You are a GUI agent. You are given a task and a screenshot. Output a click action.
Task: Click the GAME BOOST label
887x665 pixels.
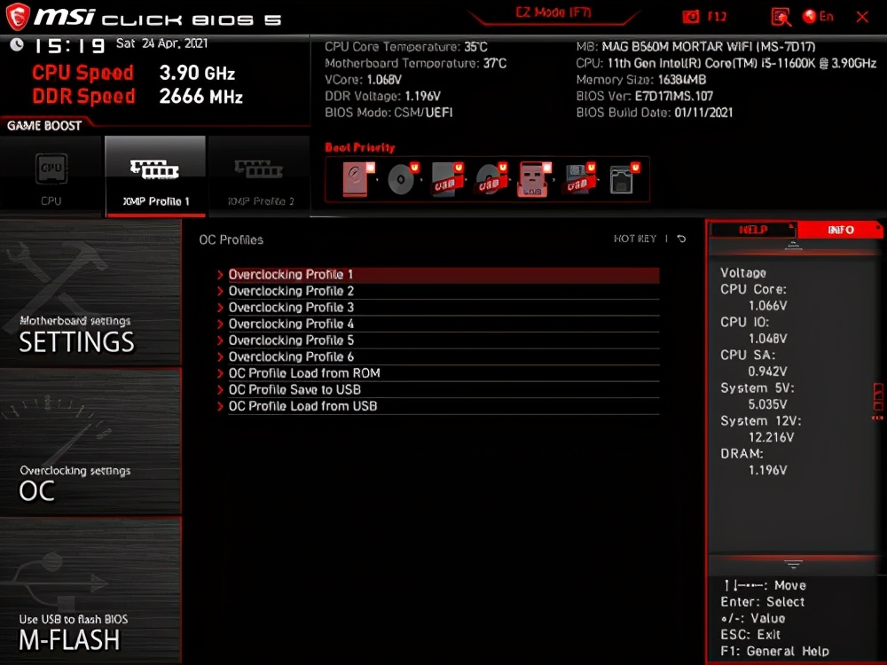click(x=44, y=126)
